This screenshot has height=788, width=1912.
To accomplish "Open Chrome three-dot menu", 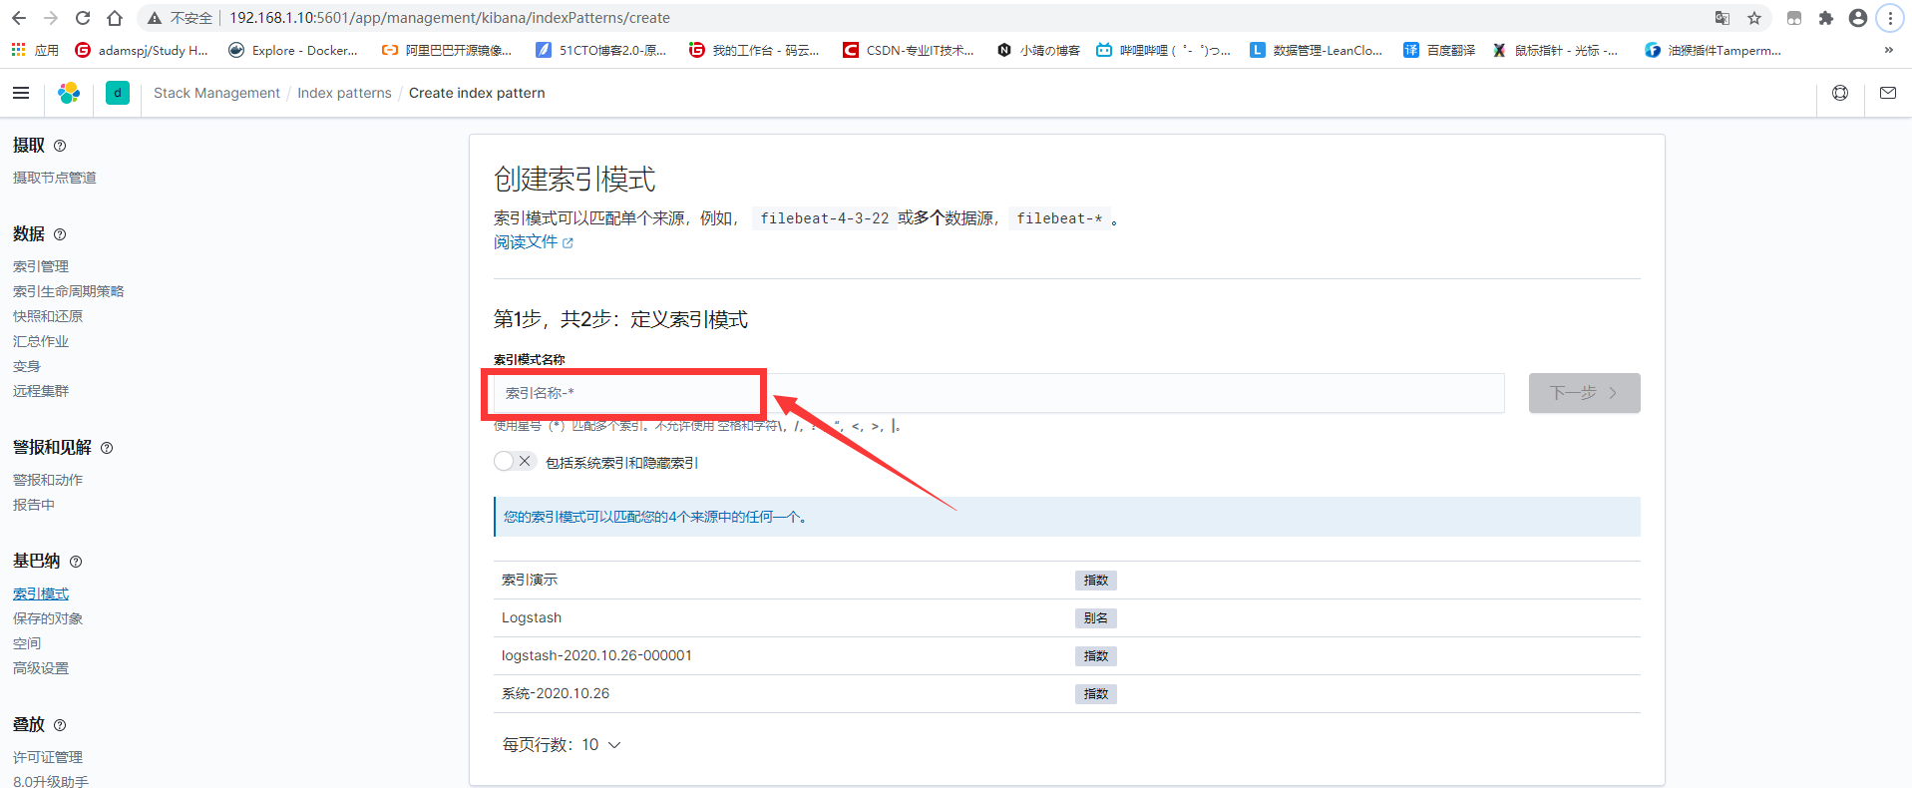I will (x=1890, y=18).
